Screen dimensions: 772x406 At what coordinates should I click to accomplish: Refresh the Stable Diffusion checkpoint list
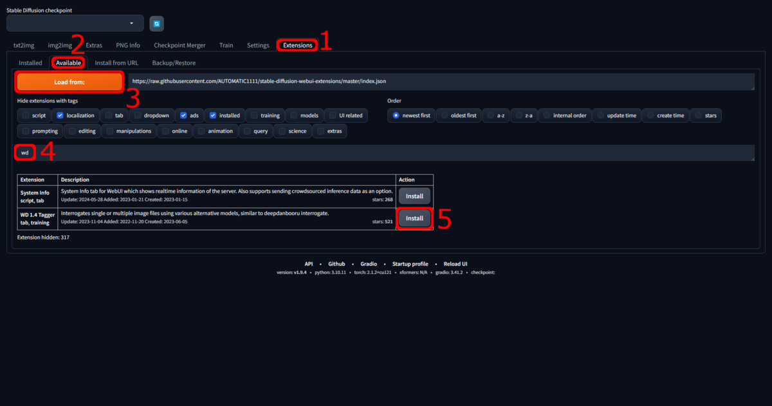[157, 24]
